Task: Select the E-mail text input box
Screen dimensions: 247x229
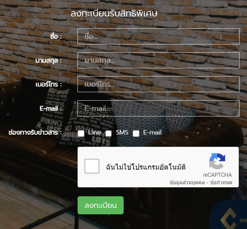Action: point(158,108)
